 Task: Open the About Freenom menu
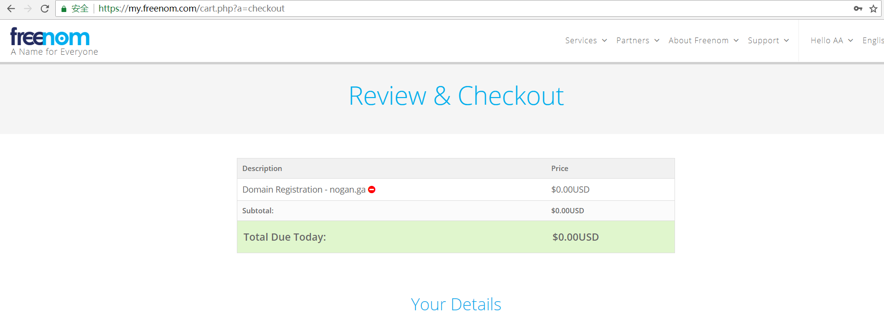pos(703,40)
